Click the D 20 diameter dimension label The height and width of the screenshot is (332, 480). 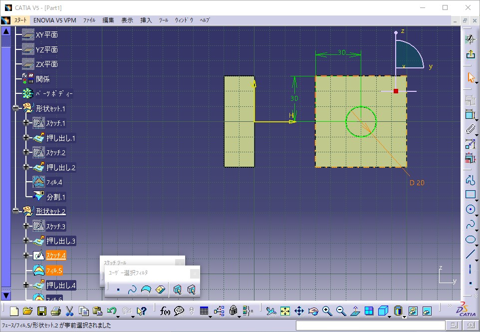417,183
